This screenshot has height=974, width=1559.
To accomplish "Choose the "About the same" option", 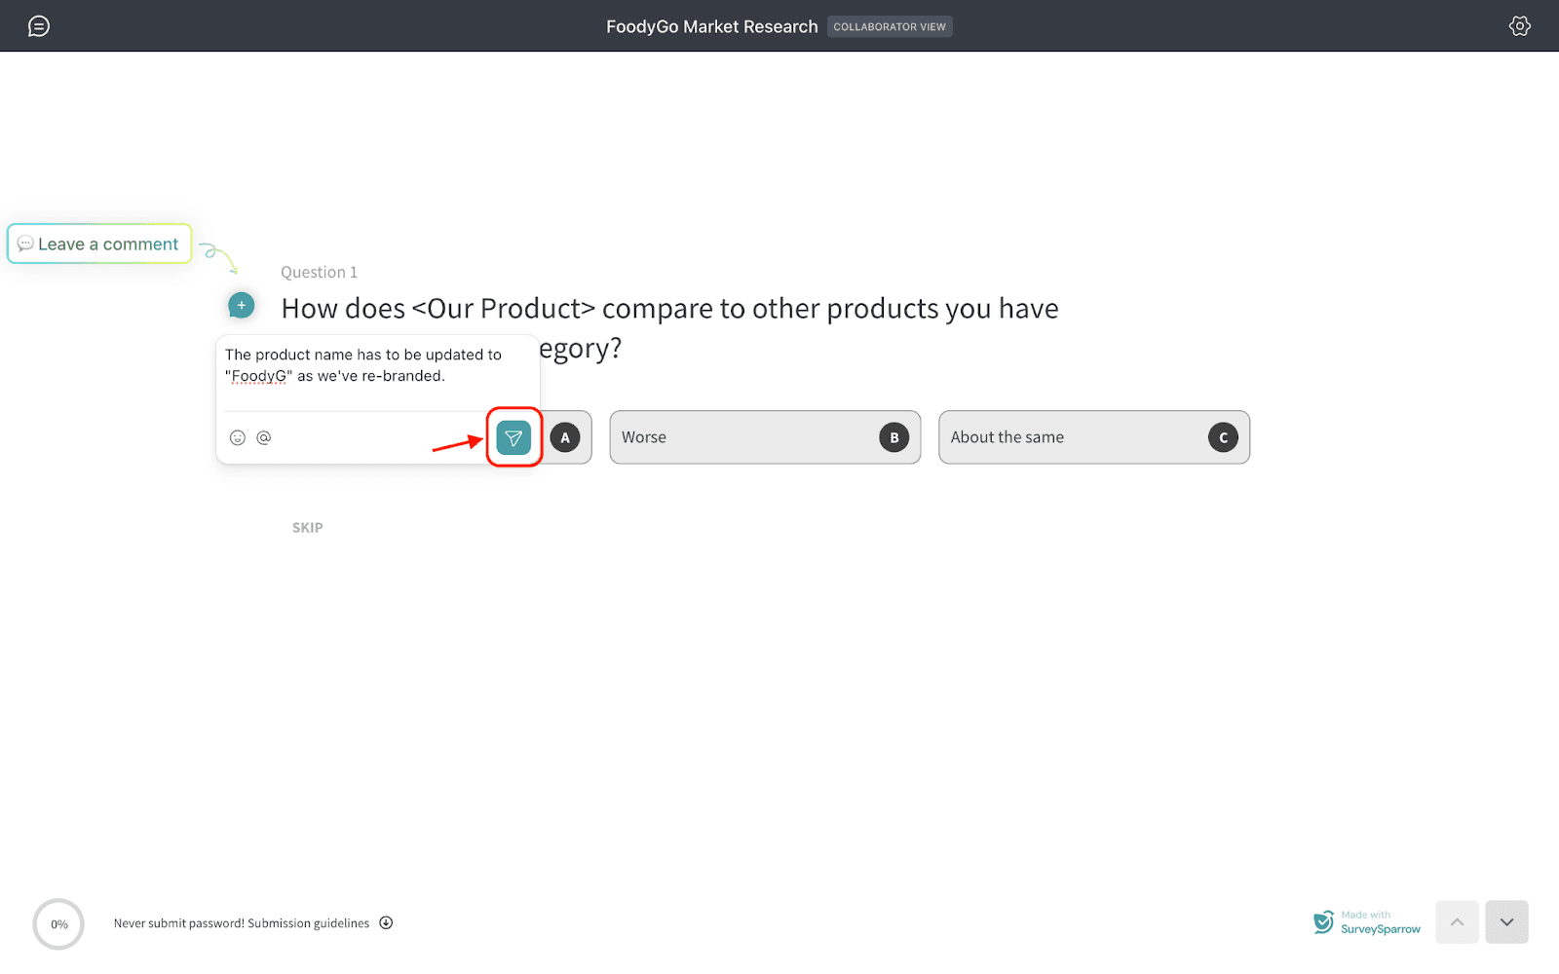I will pos(1093,437).
